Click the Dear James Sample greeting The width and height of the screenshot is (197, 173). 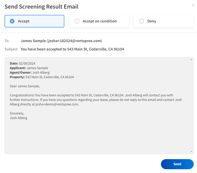coord(25,86)
